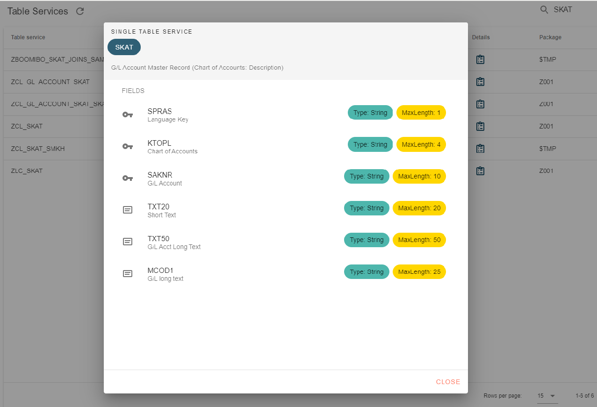Open details for the ZCL_SKAT_SMKH row

coord(480,149)
